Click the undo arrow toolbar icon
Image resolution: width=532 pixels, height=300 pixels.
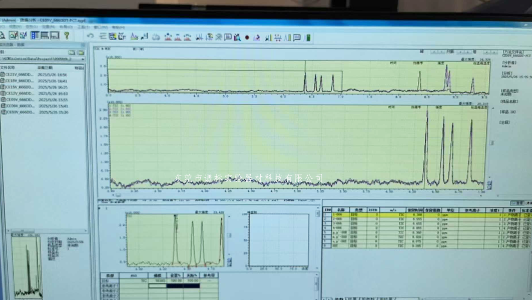(90, 36)
